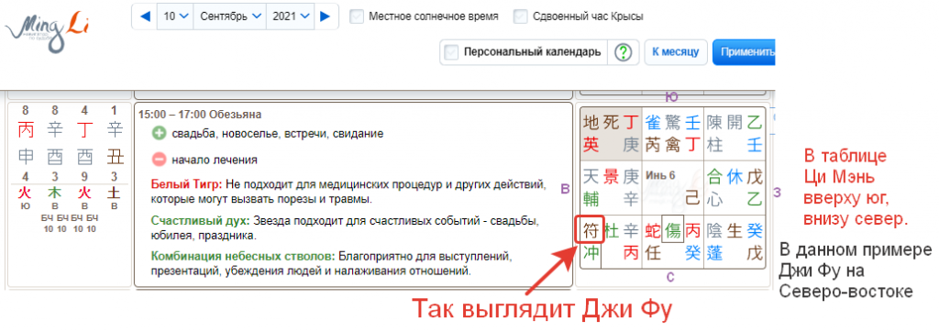Click the Счастливый дух label
The width and height of the screenshot is (939, 332).
(200, 220)
